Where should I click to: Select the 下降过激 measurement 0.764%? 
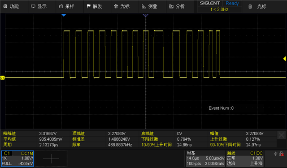(x=184, y=139)
